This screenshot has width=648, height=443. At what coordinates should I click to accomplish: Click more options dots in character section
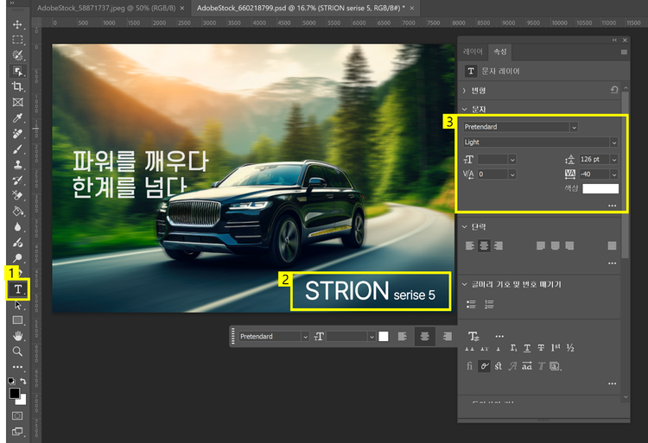(x=612, y=206)
